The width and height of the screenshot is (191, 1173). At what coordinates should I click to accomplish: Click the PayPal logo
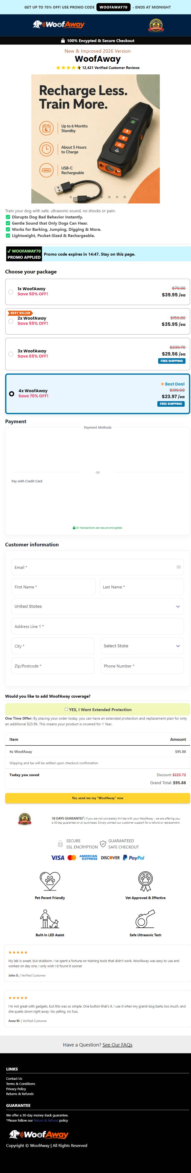(133, 858)
